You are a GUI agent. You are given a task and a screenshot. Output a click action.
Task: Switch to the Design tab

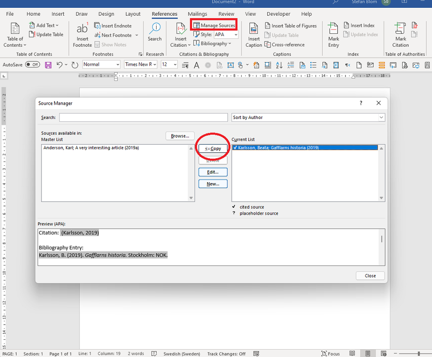tap(106, 14)
